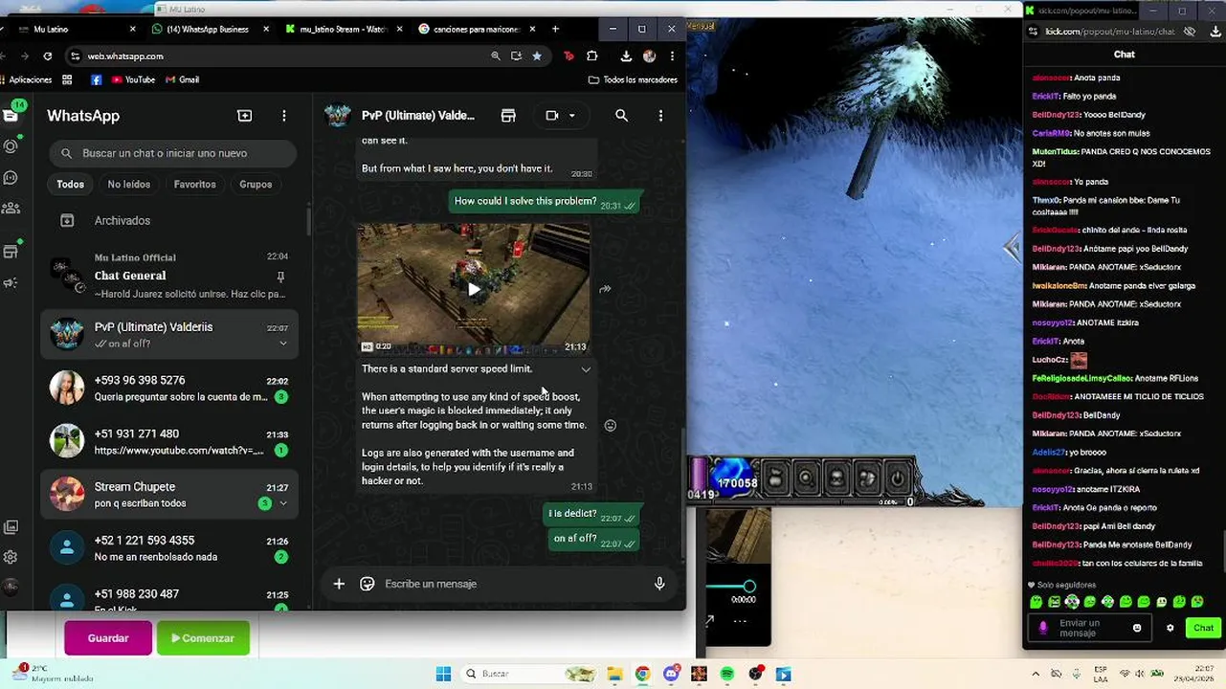This screenshot has width=1226, height=689.
Task: Open the media gallery icon in WhatsApp sidebar
Action: click(x=11, y=527)
